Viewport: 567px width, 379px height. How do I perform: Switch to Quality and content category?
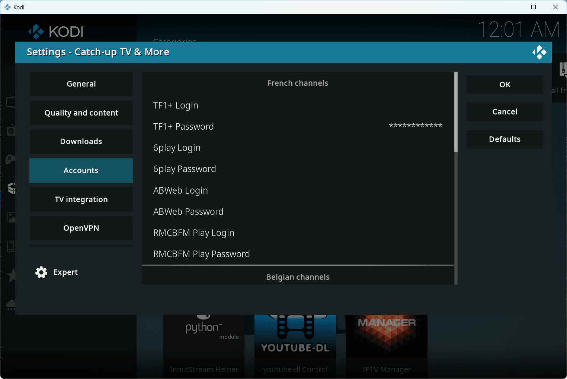(x=81, y=113)
